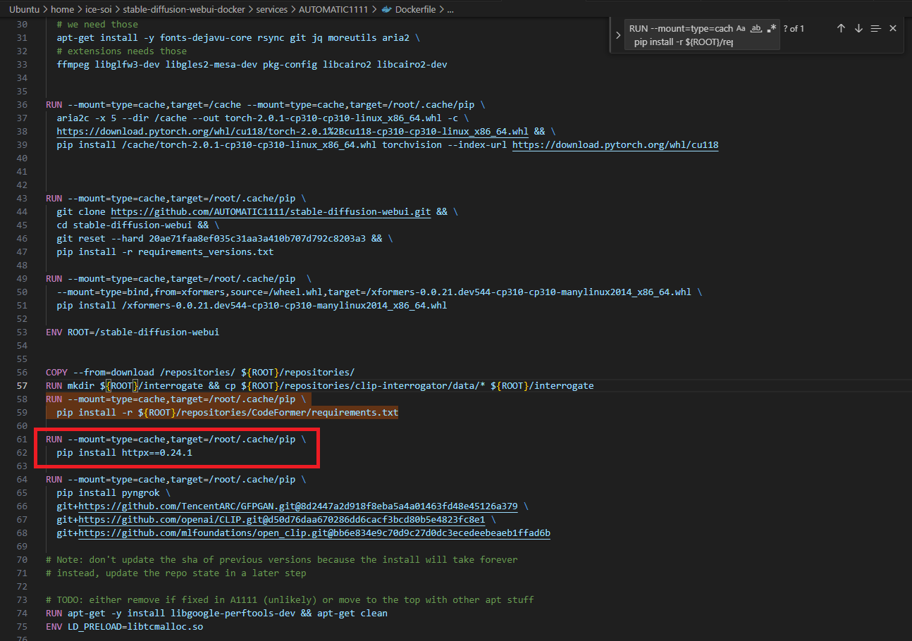Screen dimensions: 912x641
Task: Click 'cd stable-diffusion-webui' line
Action: (x=138, y=225)
